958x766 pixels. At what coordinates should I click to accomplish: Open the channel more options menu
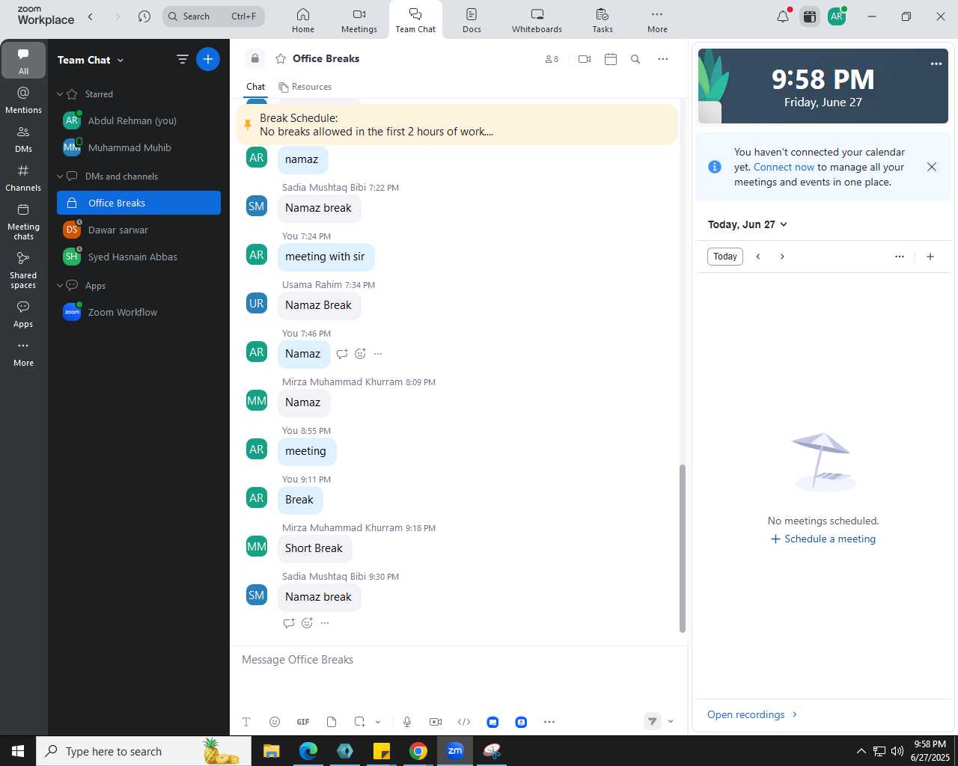pos(662,59)
